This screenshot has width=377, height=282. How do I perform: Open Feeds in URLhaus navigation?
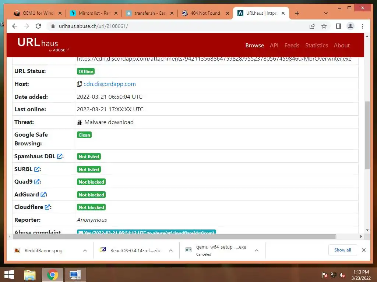point(292,45)
